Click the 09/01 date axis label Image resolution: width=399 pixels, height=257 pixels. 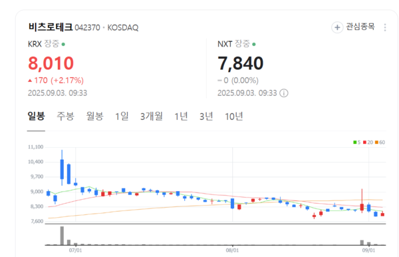(x=368, y=250)
